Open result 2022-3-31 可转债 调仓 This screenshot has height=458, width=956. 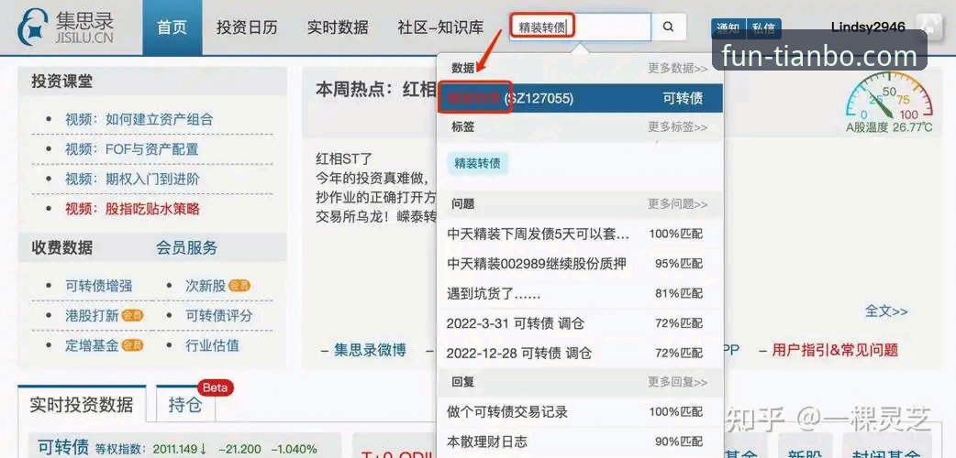point(516,323)
